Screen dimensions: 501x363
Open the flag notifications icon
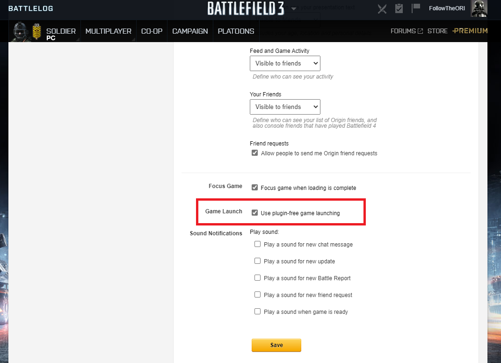point(416,8)
